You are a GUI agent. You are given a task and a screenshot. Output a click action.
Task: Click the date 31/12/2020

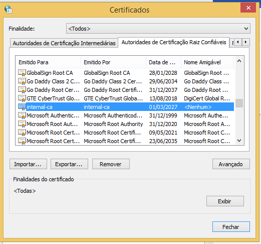163,124
